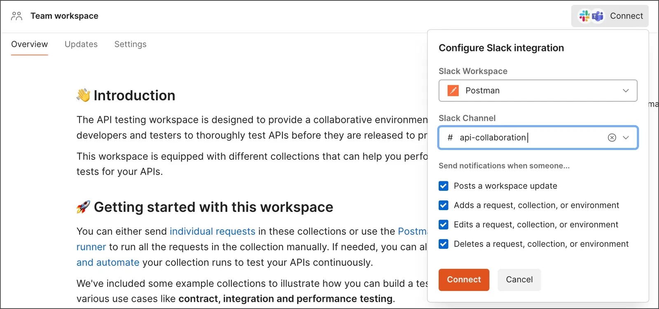Go to the Settings tab

(x=131, y=44)
